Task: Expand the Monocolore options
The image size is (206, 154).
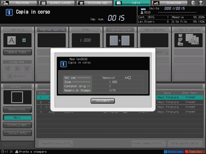Action: tap(18, 110)
